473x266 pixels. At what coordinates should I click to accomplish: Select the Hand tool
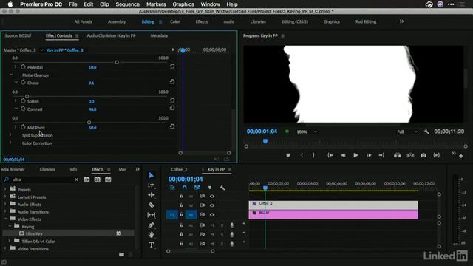[x=151, y=235]
